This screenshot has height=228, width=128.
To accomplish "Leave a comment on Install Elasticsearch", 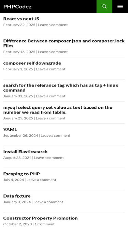I will tap(49, 158).
